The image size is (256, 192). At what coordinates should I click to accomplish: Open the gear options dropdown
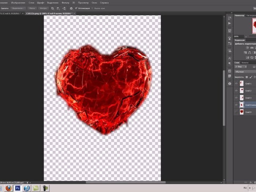71,8
